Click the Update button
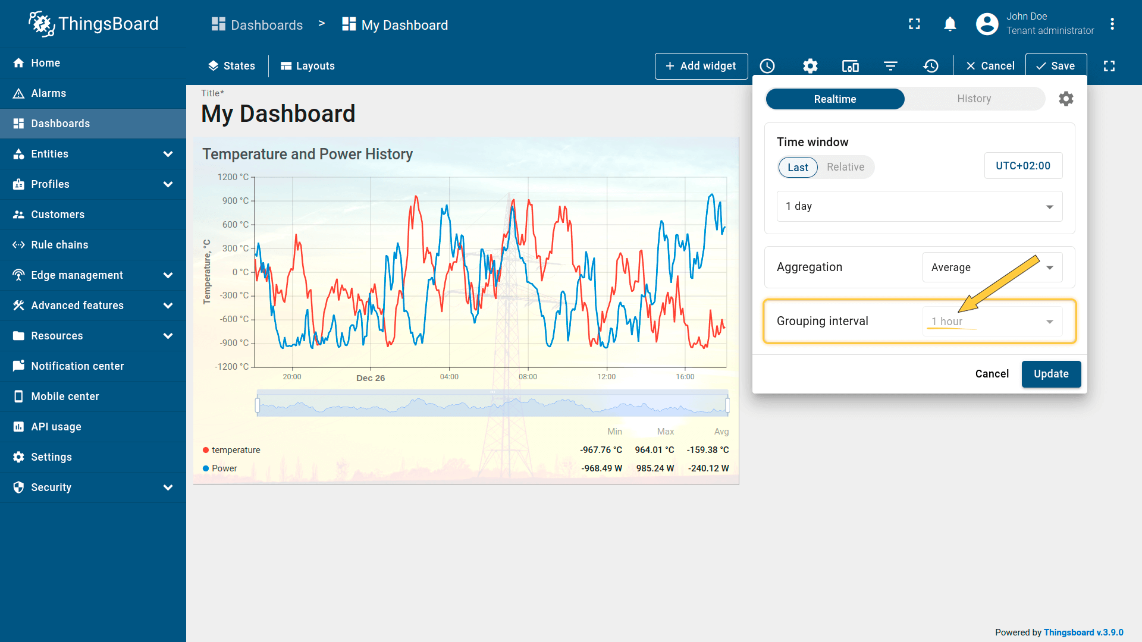This screenshot has height=642, width=1142. (1051, 374)
